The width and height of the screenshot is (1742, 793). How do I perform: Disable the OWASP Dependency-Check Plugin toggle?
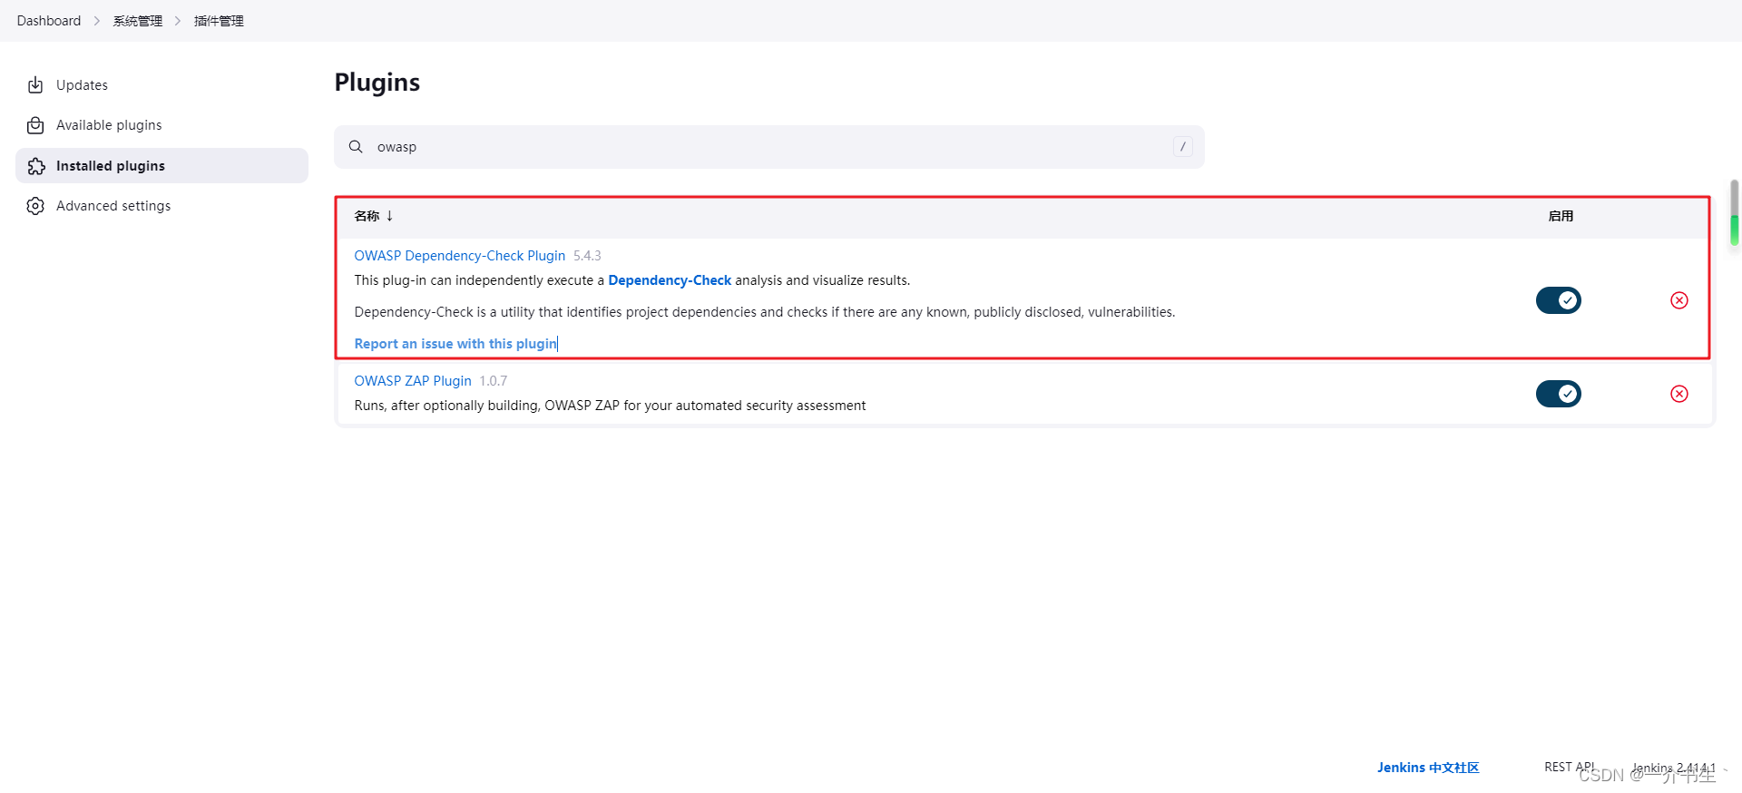(1558, 300)
